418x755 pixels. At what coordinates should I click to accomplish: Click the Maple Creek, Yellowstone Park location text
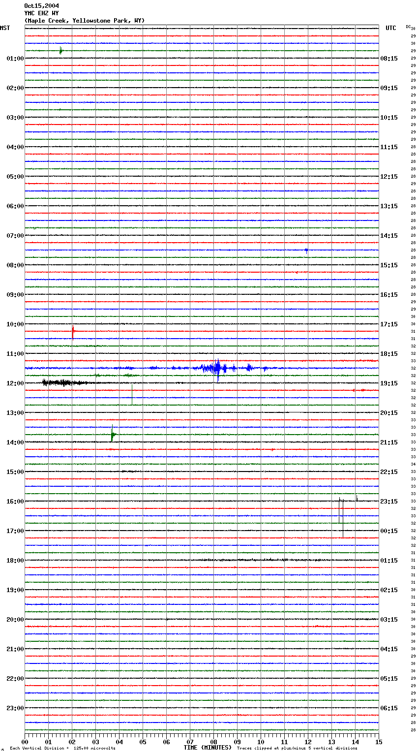point(85,21)
